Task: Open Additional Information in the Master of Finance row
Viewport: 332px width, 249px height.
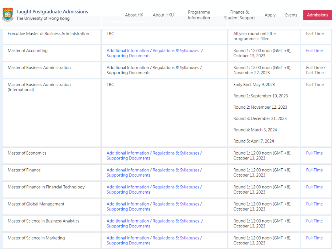Action: coord(128,170)
